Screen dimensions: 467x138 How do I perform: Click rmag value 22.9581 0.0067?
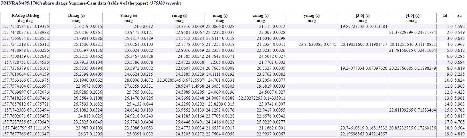tap(190, 32)
